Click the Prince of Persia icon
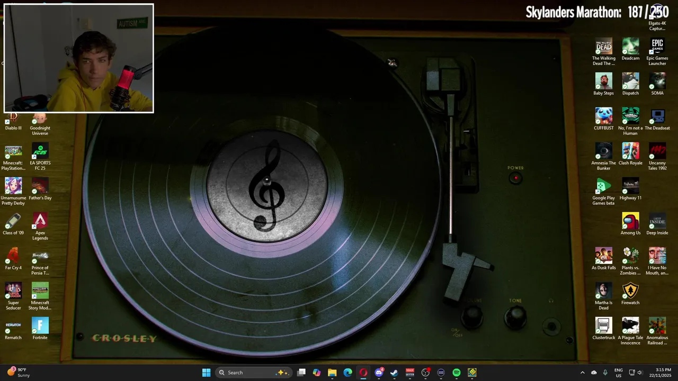The height and width of the screenshot is (381, 678). [40, 261]
